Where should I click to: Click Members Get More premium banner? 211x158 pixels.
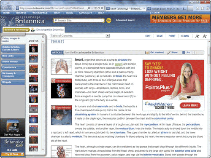[180, 19]
